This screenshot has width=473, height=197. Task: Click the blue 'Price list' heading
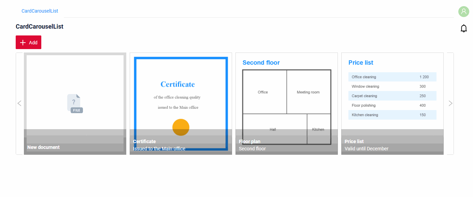(x=361, y=63)
